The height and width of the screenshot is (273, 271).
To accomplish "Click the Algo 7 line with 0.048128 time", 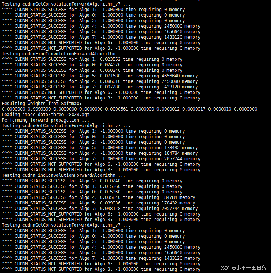I will (x=100, y=209).
